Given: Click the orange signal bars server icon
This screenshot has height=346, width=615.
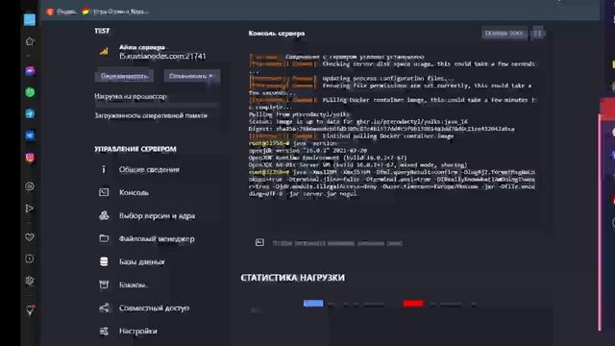Looking at the screenshot, I should [x=104, y=51].
